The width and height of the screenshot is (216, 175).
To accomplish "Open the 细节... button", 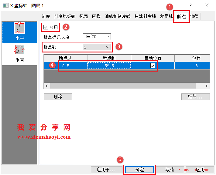I will click(x=195, y=97).
